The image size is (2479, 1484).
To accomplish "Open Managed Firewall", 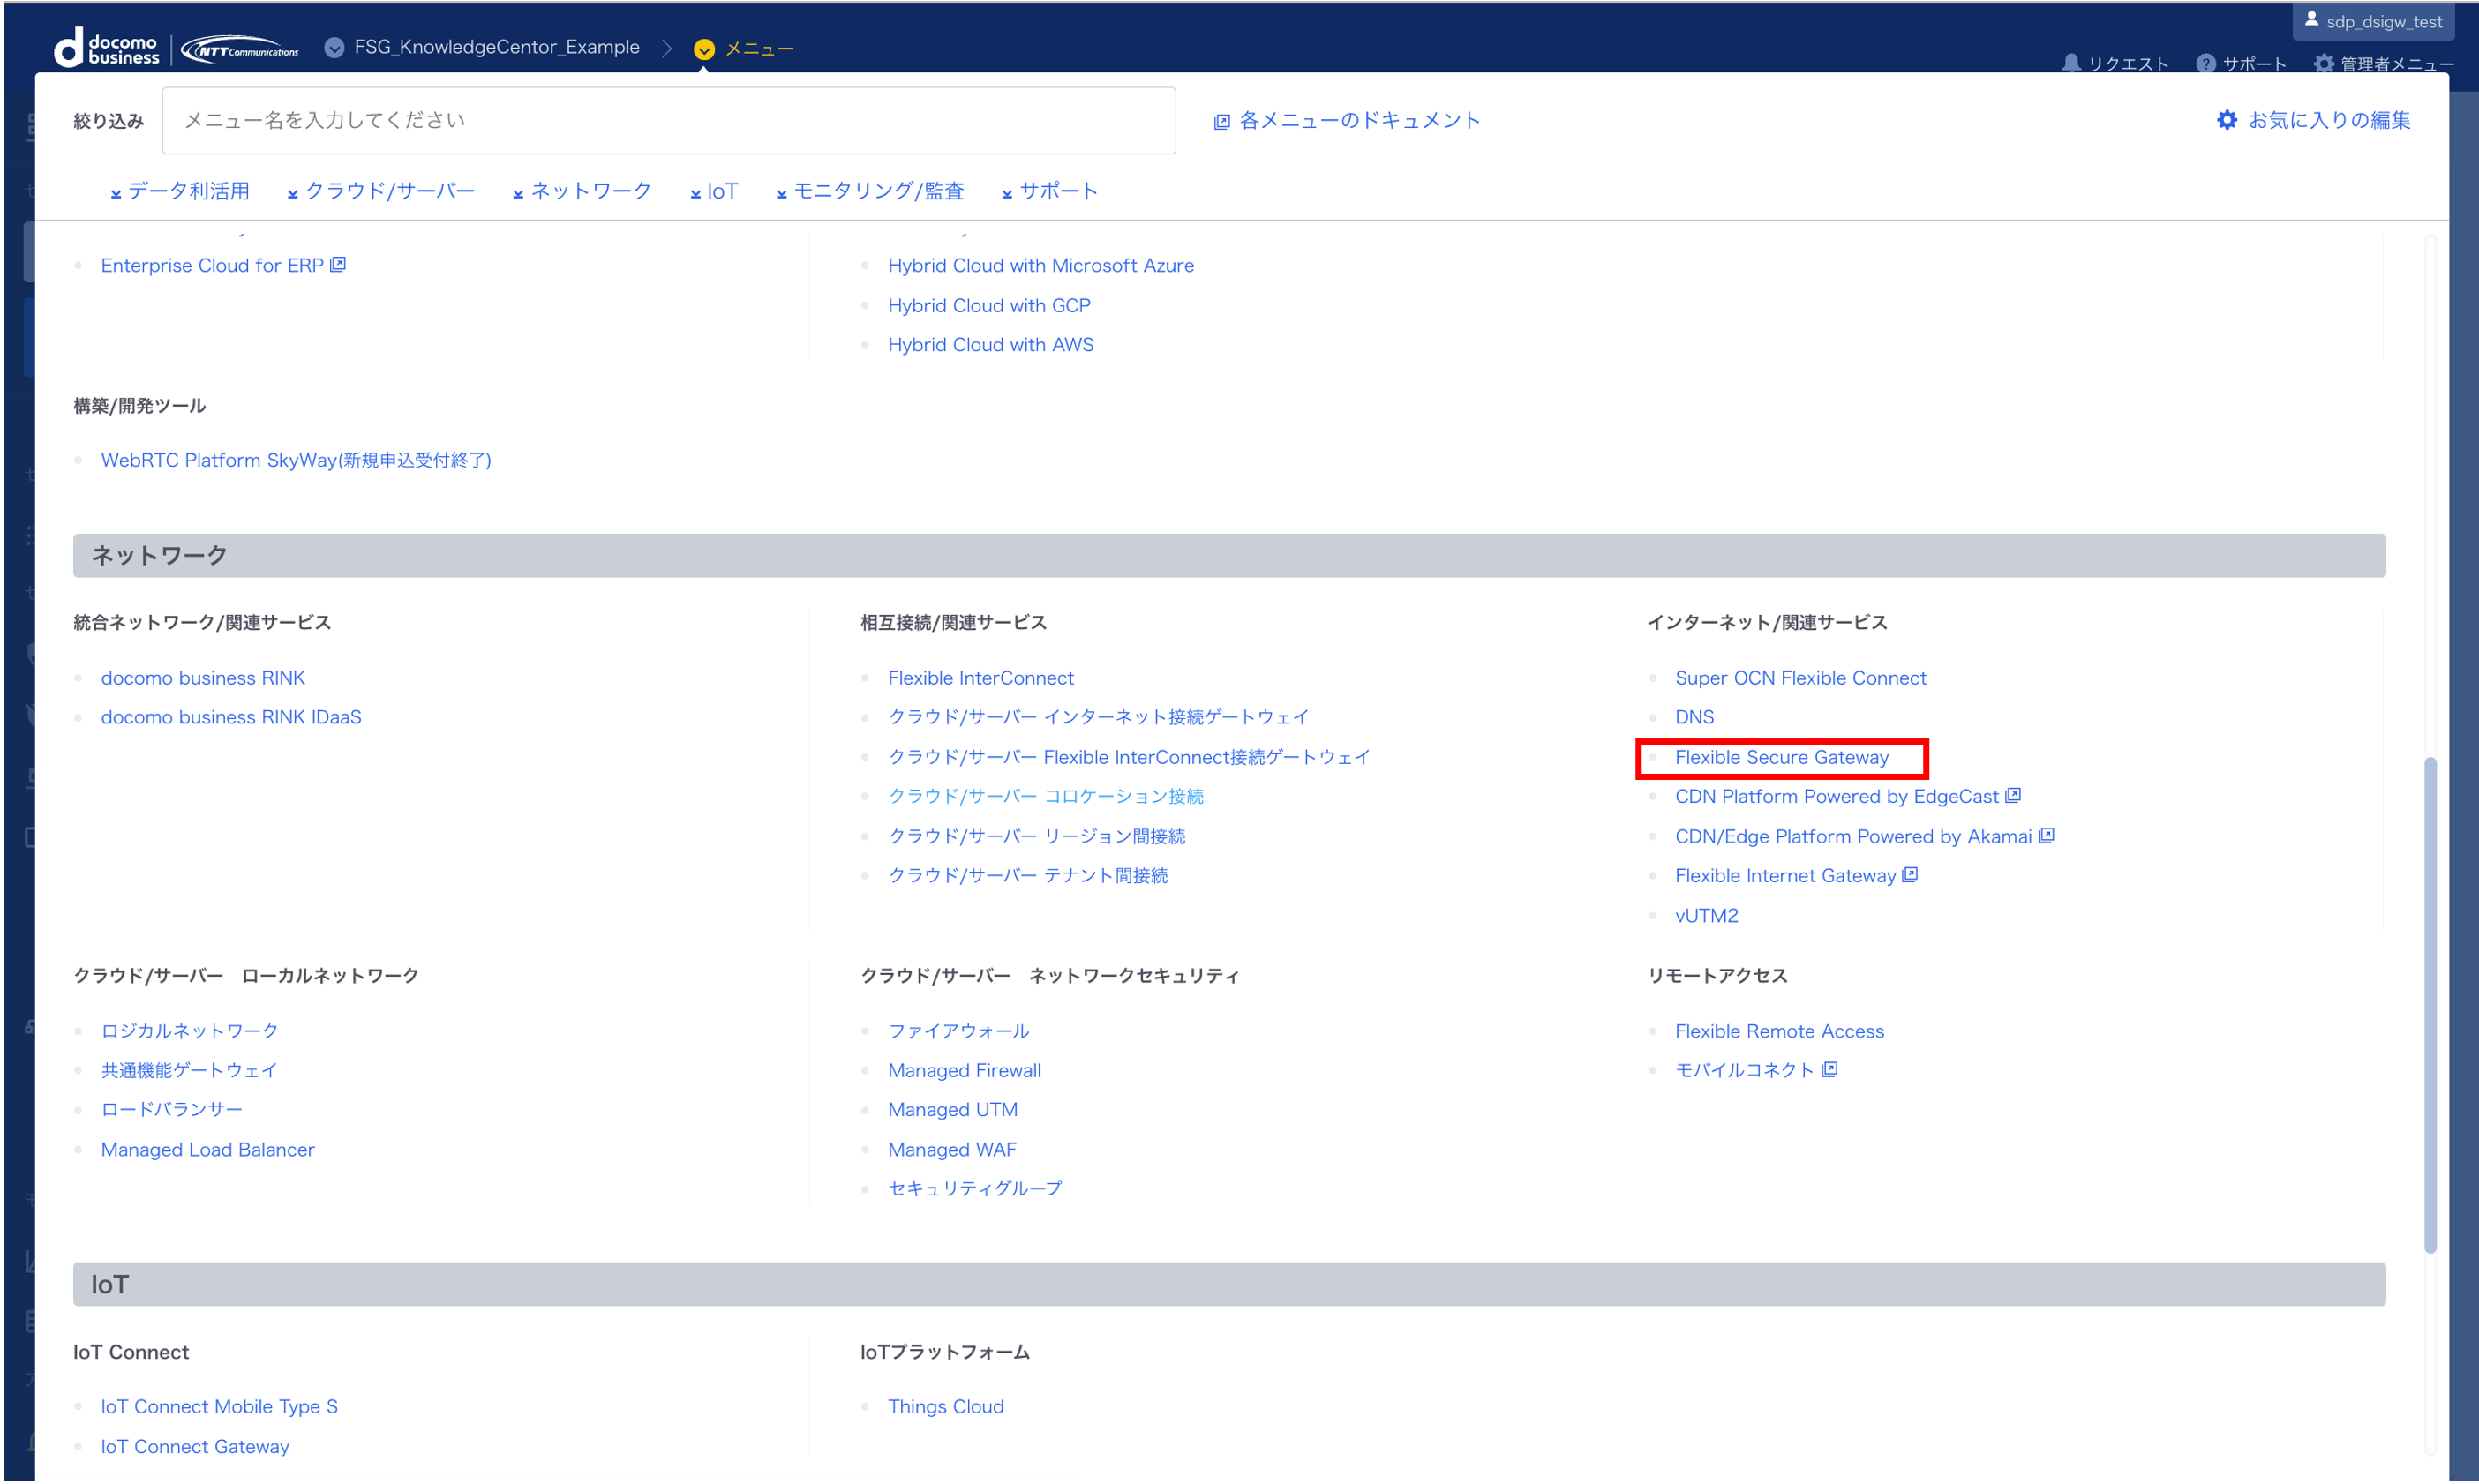I will [x=964, y=1070].
